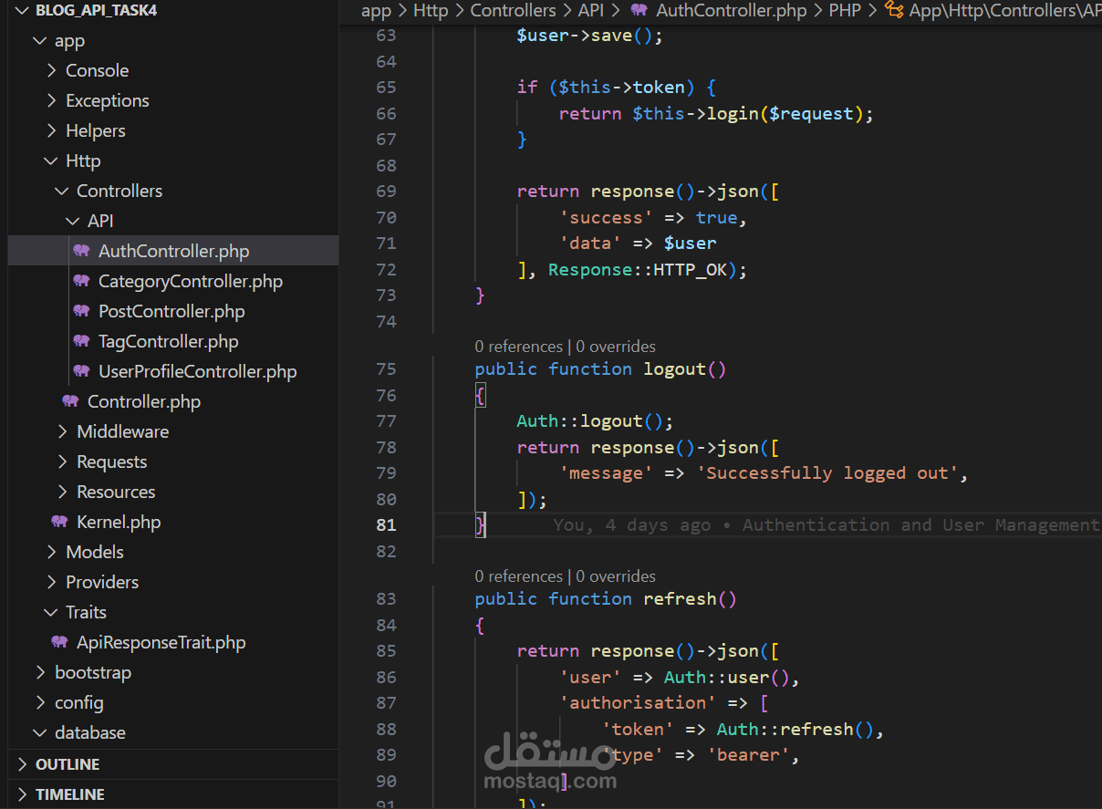Open Controller.php file
Screen dimensions: 1102x809
coord(144,401)
